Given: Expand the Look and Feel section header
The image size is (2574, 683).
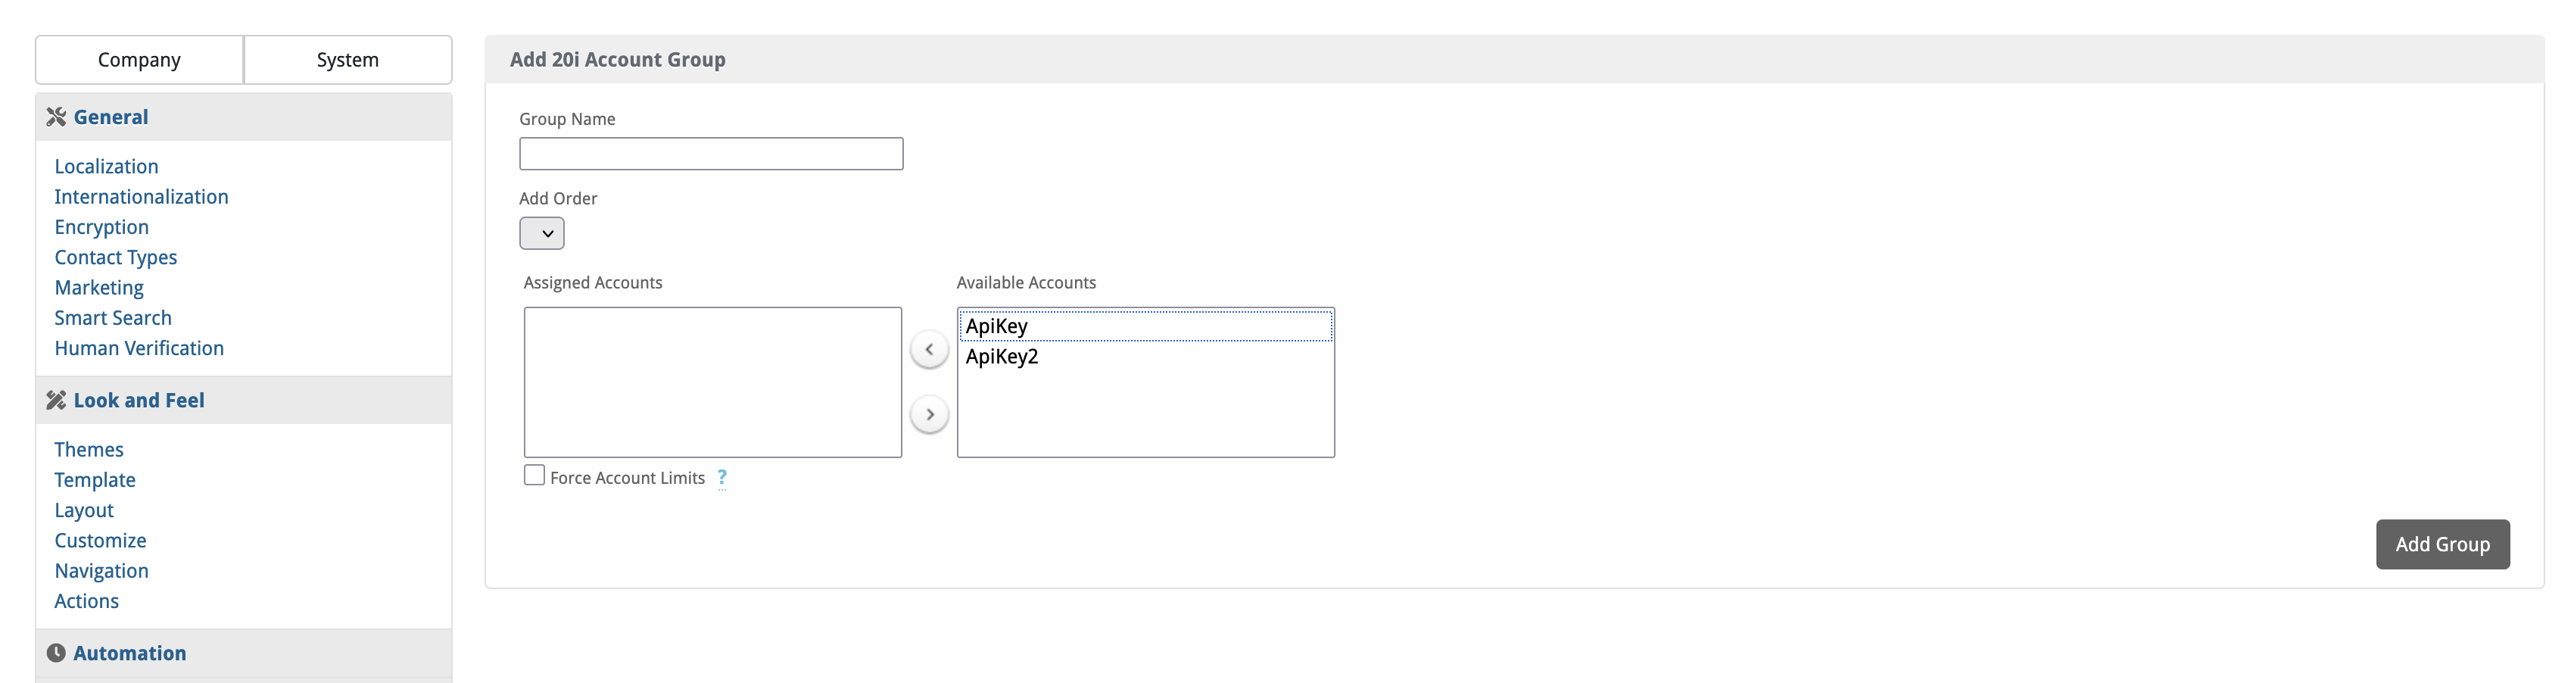Looking at the screenshot, I should 244,400.
